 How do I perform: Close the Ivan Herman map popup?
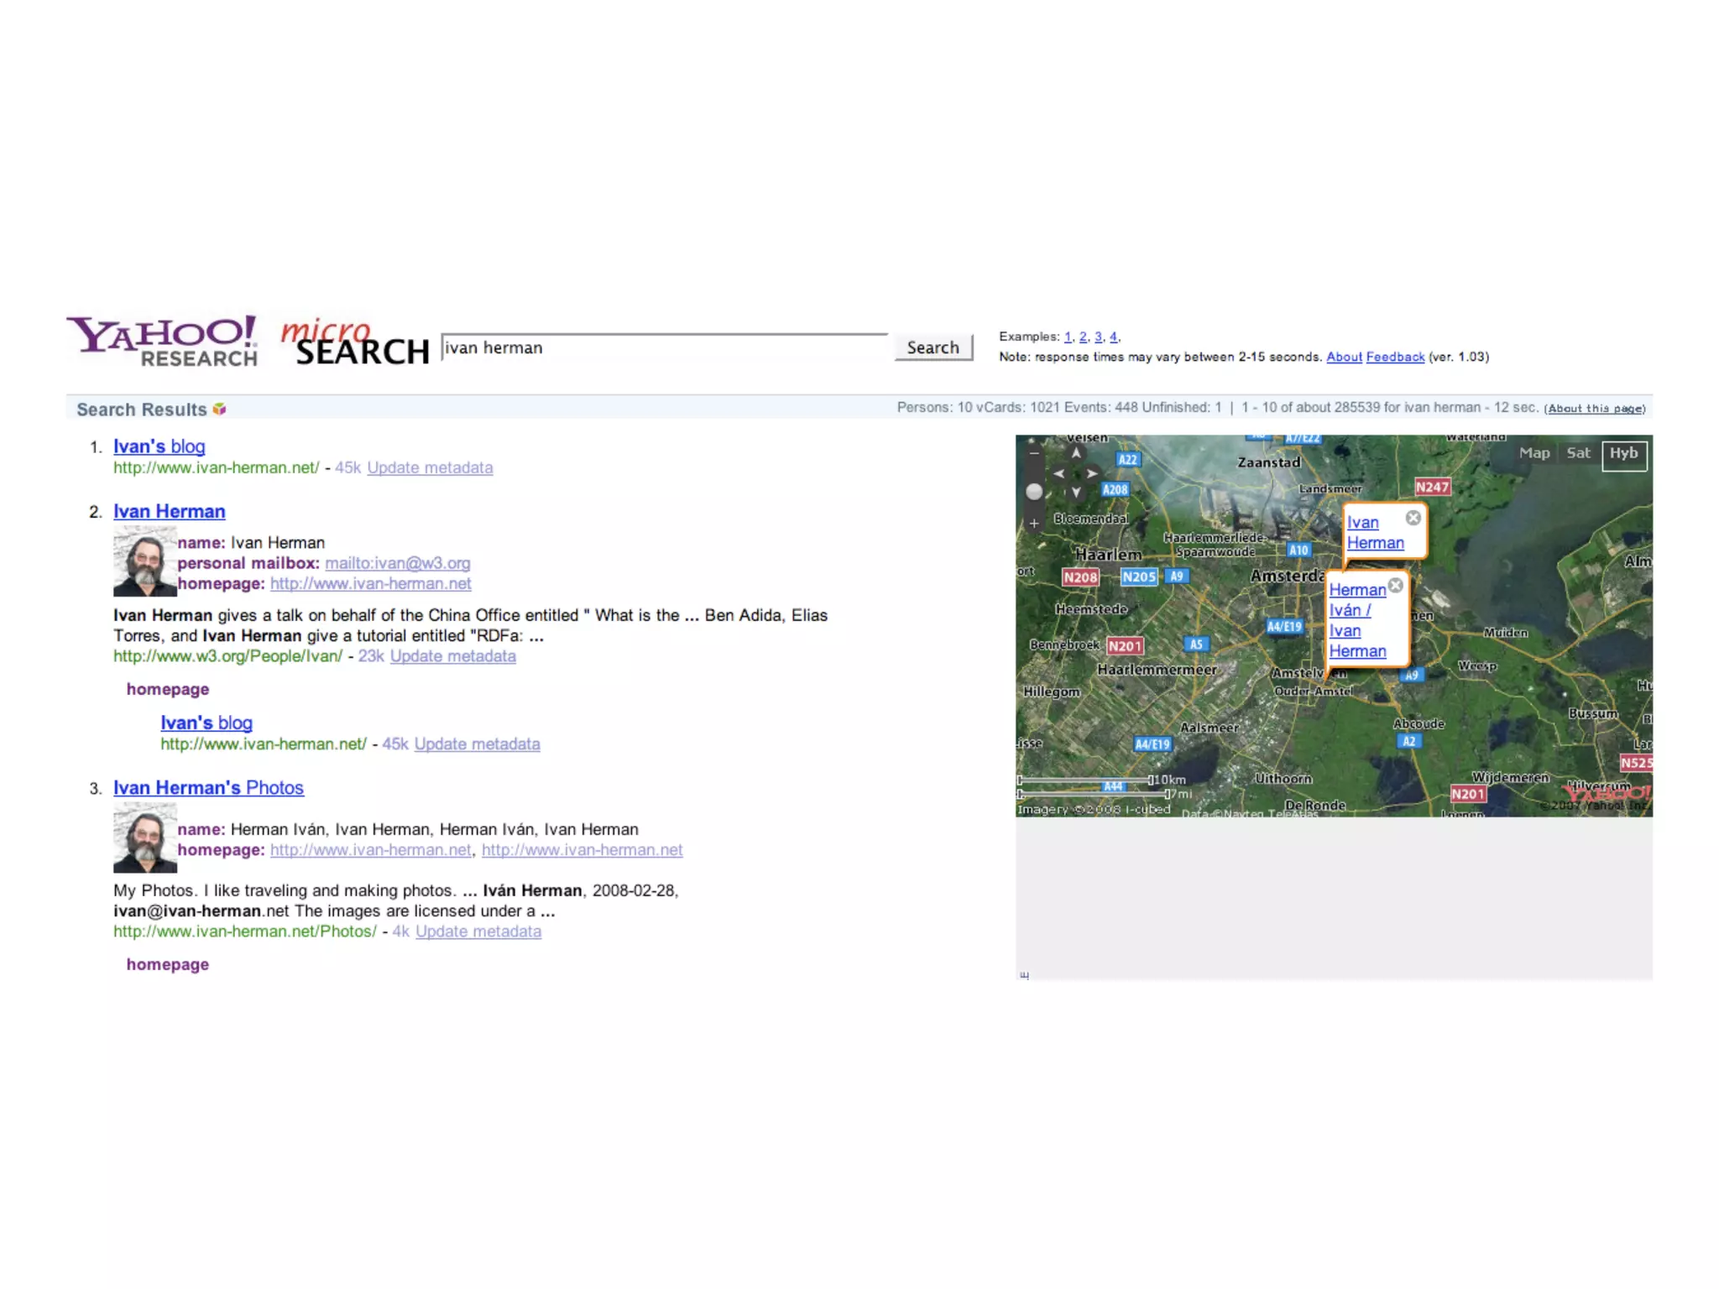[x=1413, y=518]
